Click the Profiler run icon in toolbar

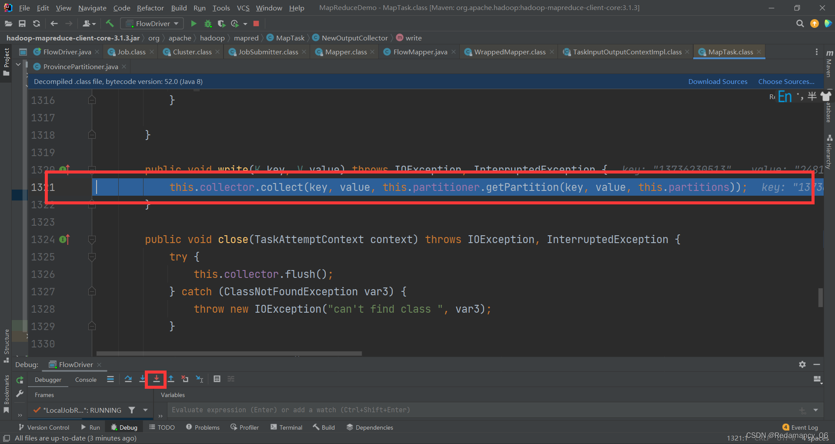pos(235,23)
